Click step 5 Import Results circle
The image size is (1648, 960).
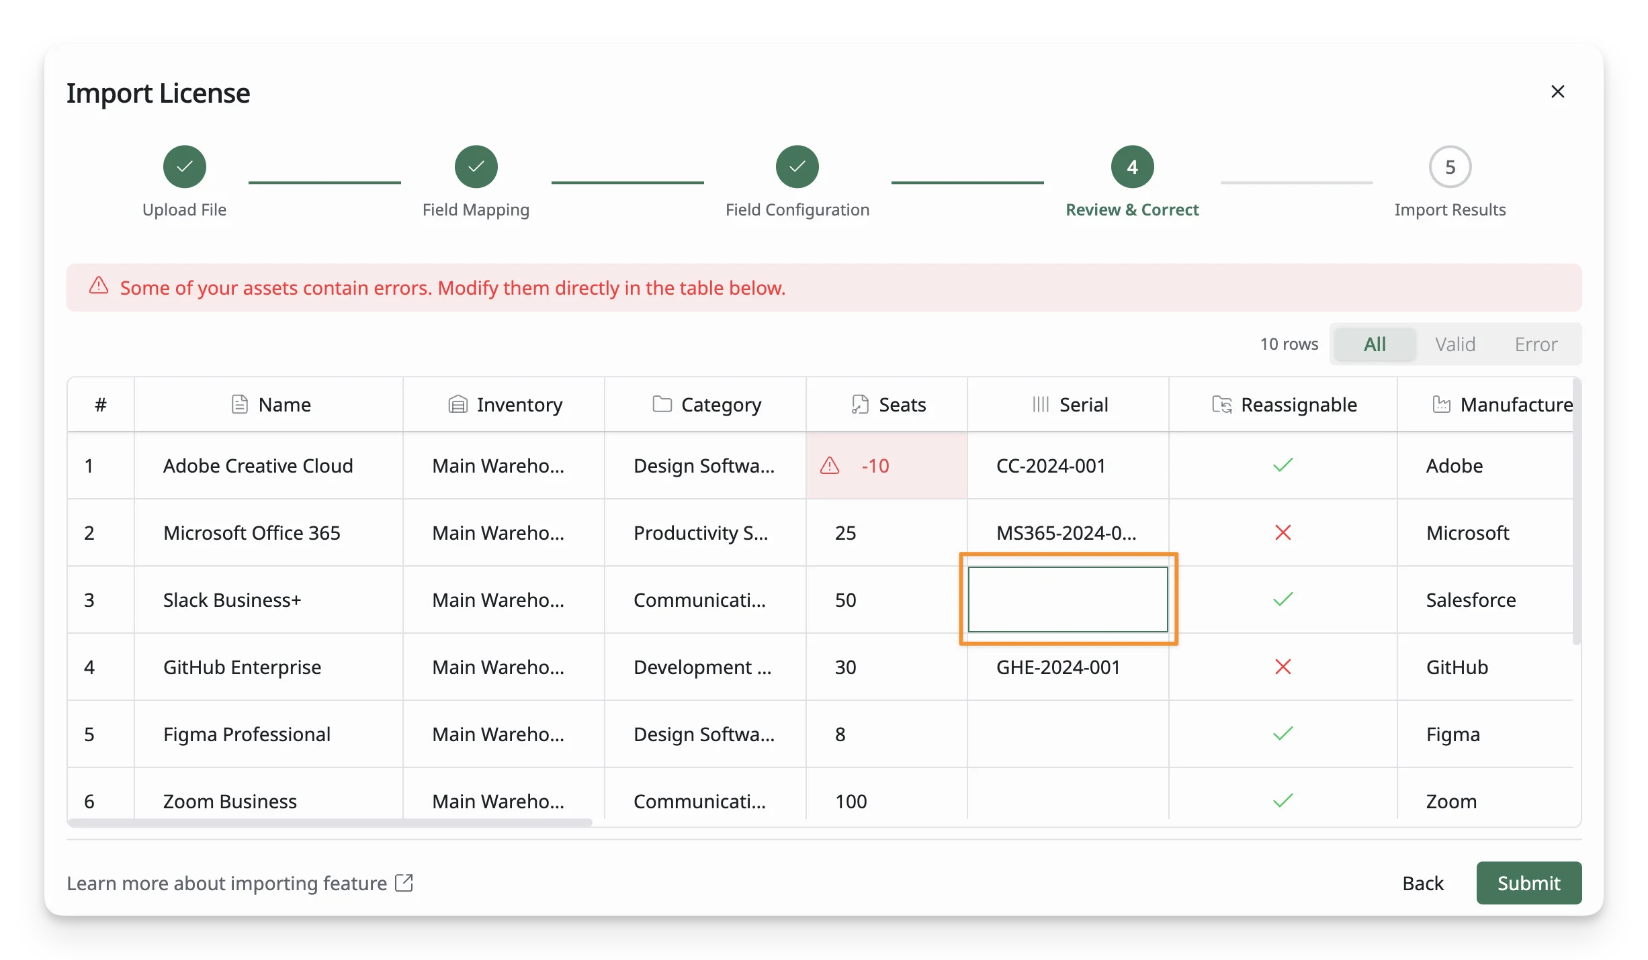(1450, 166)
